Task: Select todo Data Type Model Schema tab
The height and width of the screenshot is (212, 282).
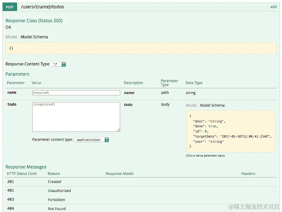Action: pos(212,105)
